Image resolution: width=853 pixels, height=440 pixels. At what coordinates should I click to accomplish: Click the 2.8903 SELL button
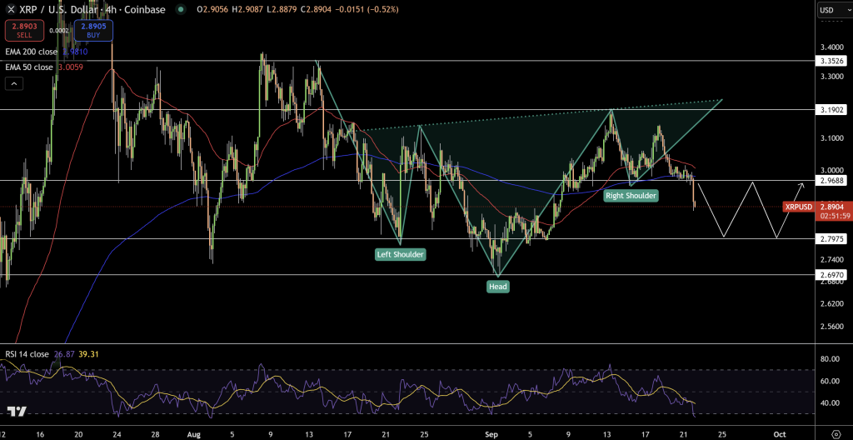[23, 30]
